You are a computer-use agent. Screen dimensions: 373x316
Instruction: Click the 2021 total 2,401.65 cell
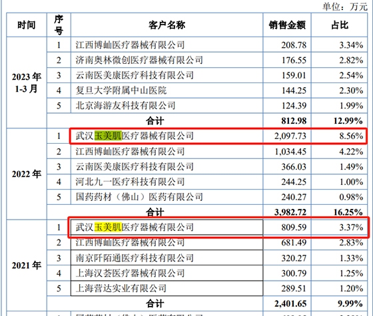tap(287, 303)
